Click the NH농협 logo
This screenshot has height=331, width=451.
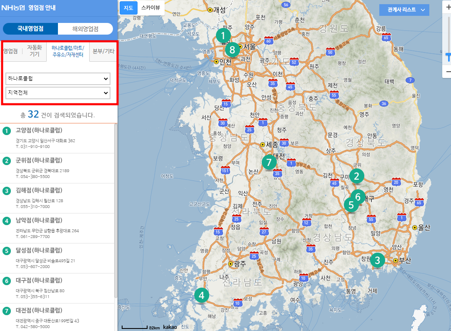13,8
